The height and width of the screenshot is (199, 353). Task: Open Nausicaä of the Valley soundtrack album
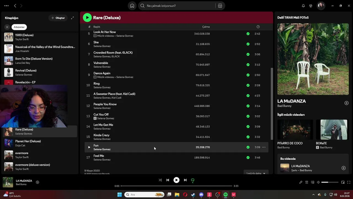[40, 49]
